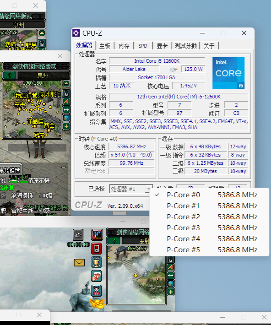Click the Intel Core i5 12600K name field
The width and height of the screenshot is (271, 325).
[157, 61]
